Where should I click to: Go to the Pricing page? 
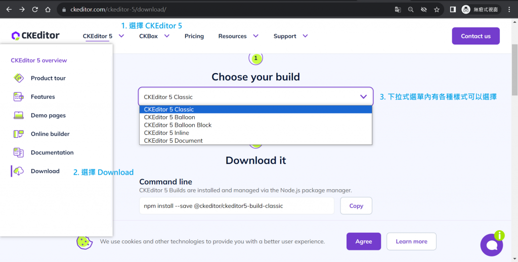194,36
